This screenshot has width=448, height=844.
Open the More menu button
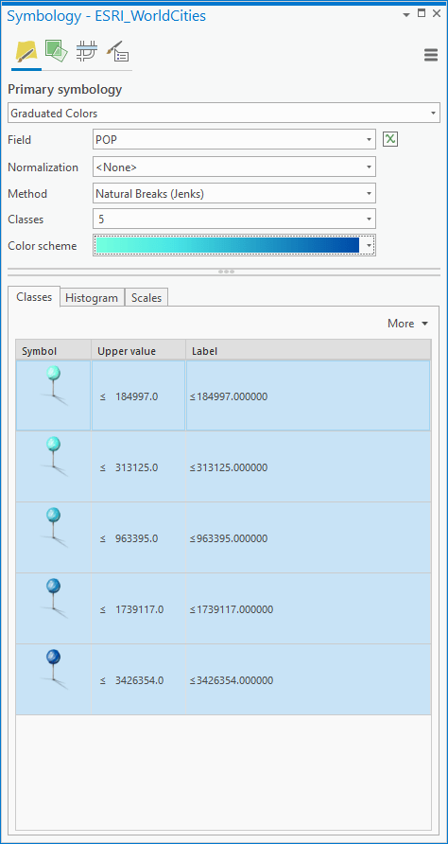pyautogui.click(x=407, y=324)
